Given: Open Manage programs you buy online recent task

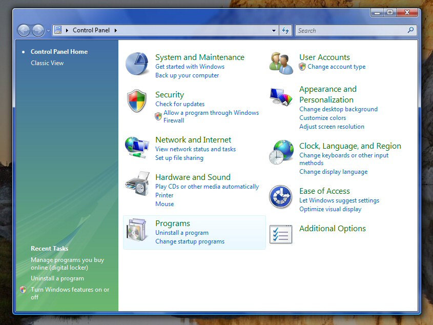Looking at the screenshot, I should point(67,263).
